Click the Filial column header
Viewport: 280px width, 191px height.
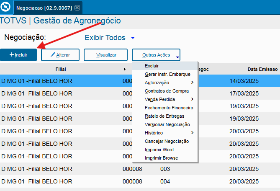[61, 70]
